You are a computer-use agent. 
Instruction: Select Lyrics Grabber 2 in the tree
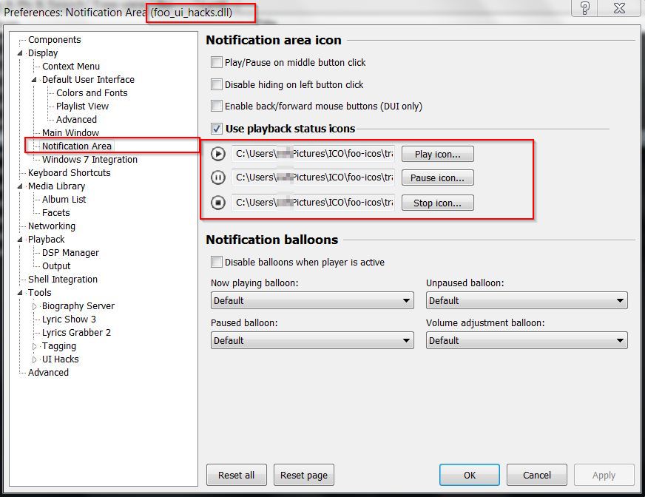click(76, 332)
